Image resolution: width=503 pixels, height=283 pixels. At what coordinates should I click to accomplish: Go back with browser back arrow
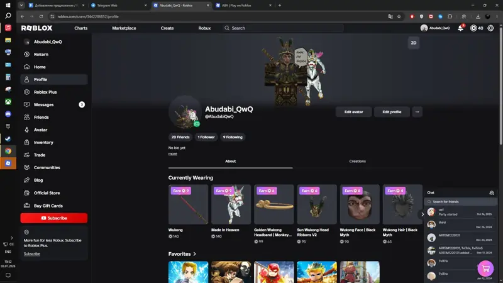pos(22,16)
